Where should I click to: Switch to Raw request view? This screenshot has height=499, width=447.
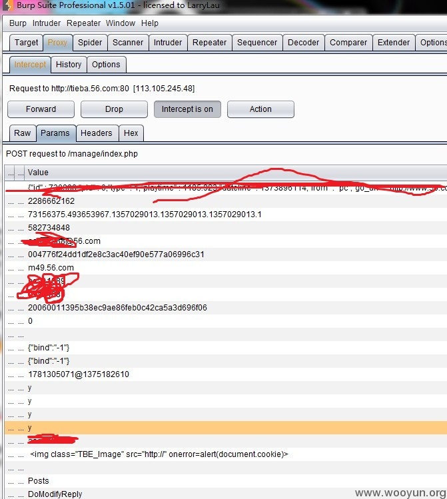[23, 133]
